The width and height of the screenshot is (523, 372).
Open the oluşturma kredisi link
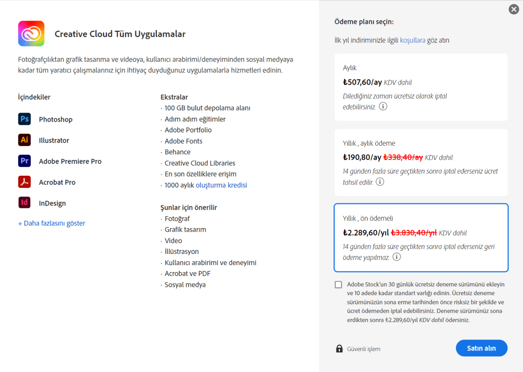pyautogui.click(x=221, y=185)
